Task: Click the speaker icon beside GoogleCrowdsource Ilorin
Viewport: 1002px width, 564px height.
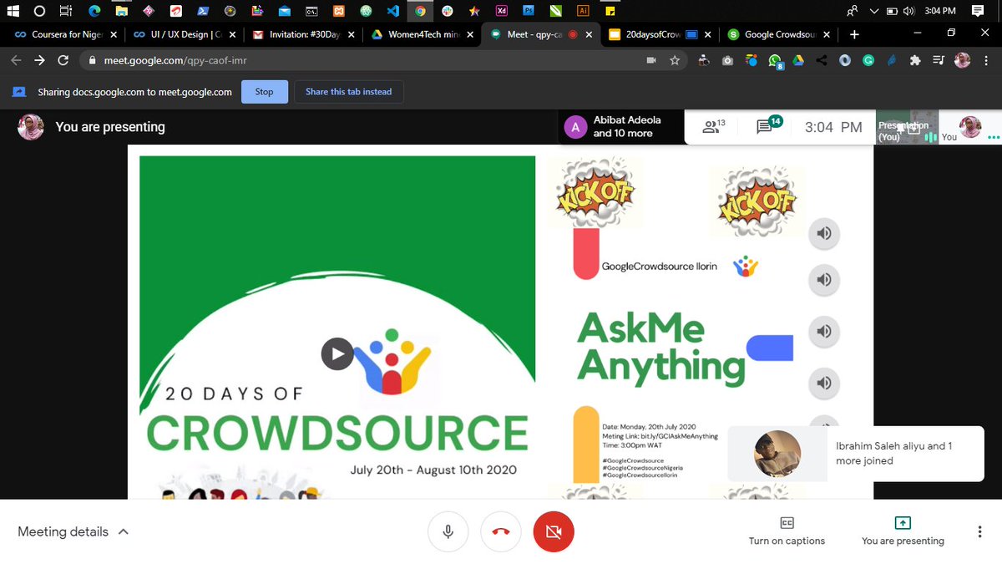Action: [x=824, y=281]
